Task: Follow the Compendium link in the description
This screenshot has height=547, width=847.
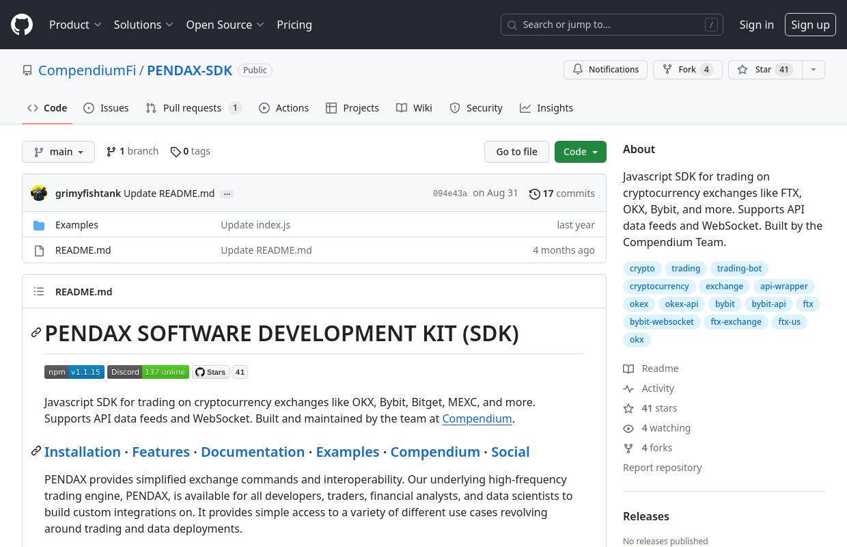Action: tap(477, 418)
